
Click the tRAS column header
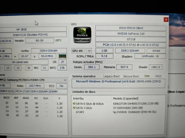point(26,98)
